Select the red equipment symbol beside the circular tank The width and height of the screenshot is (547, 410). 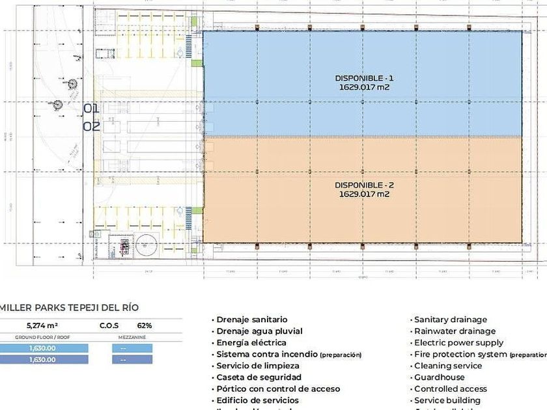(125, 246)
